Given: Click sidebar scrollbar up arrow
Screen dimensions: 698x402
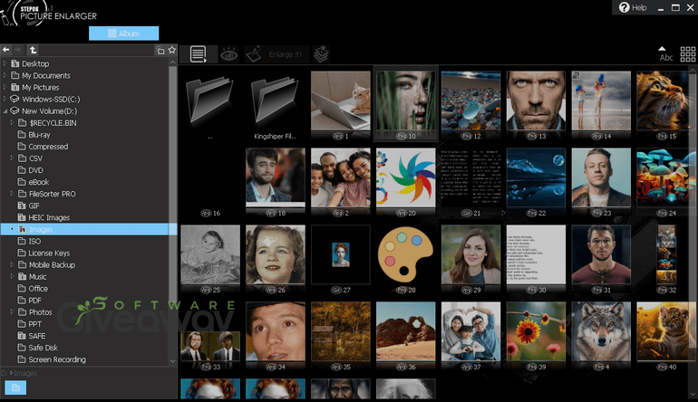Looking at the screenshot, I should click(x=173, y=62).
